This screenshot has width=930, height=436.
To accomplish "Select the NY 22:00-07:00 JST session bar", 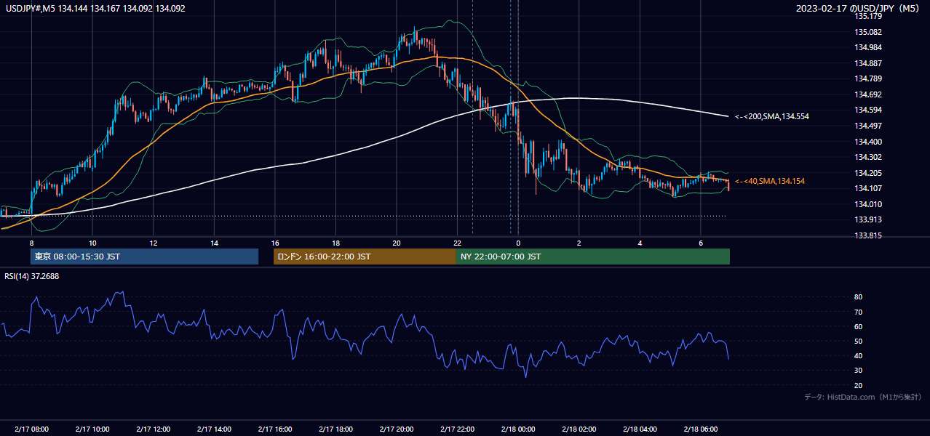I will click(x=593, y=257).
